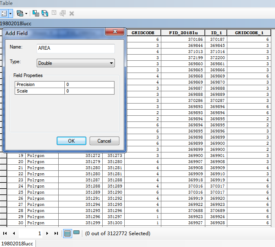Screen dimensions: 275x247
Task: Open the Related Tables icon
Action: click(20, 13)
